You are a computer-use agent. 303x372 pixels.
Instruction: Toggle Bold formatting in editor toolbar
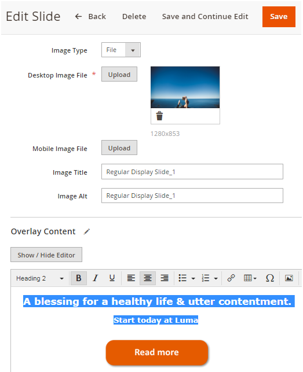pyautogui.click(x=78, y=278)
